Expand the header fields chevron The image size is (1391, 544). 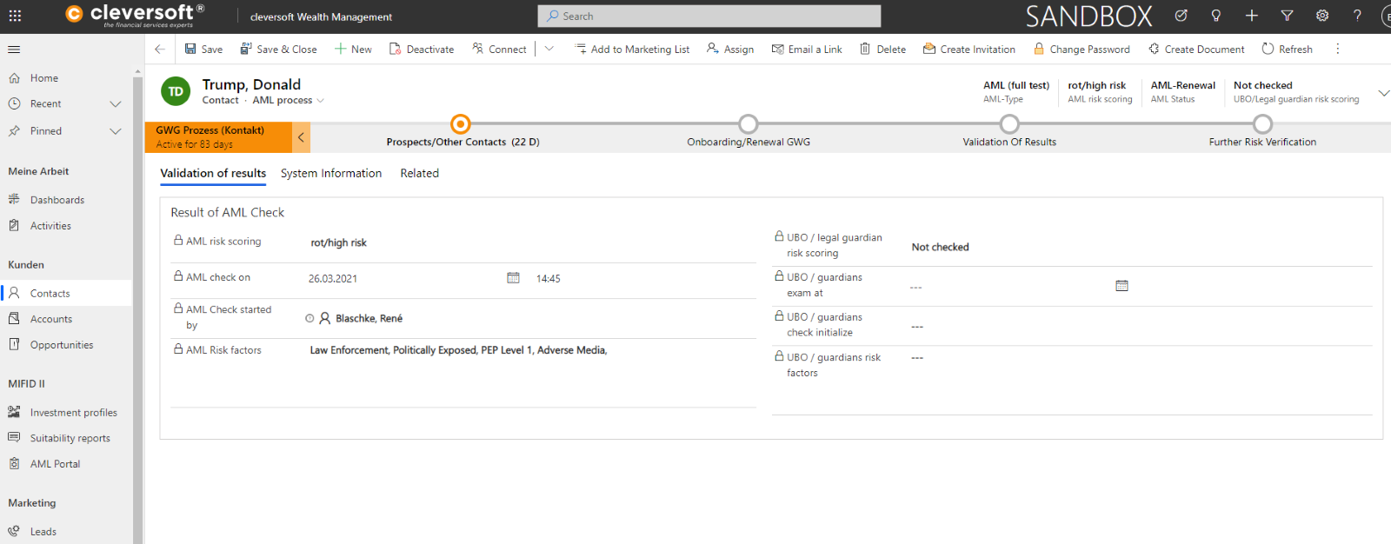(x=1383, y=92)
